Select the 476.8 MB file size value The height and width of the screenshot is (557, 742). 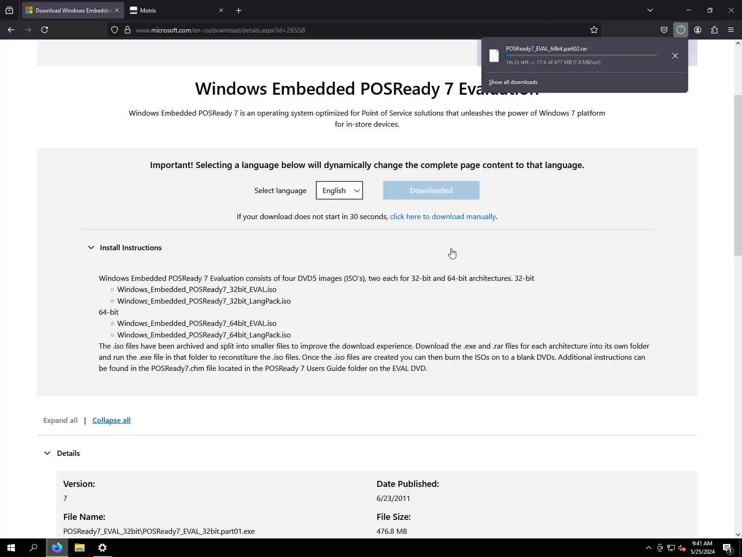click(392, 531)
